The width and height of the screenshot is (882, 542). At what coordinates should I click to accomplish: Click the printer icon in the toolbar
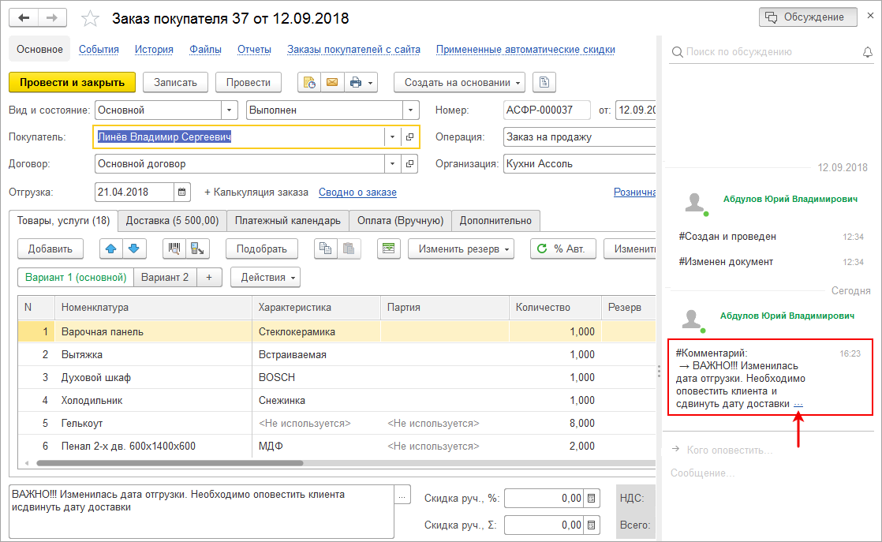click(x=356, y=82)
